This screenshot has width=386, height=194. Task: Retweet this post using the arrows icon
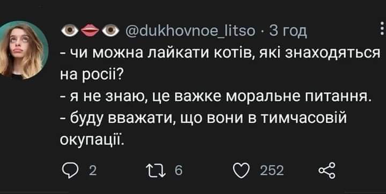click(157, 170)
